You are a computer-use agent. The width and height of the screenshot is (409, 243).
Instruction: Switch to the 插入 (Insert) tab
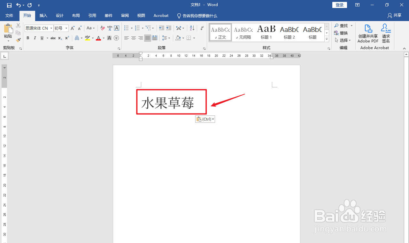(x=43, y=16)
